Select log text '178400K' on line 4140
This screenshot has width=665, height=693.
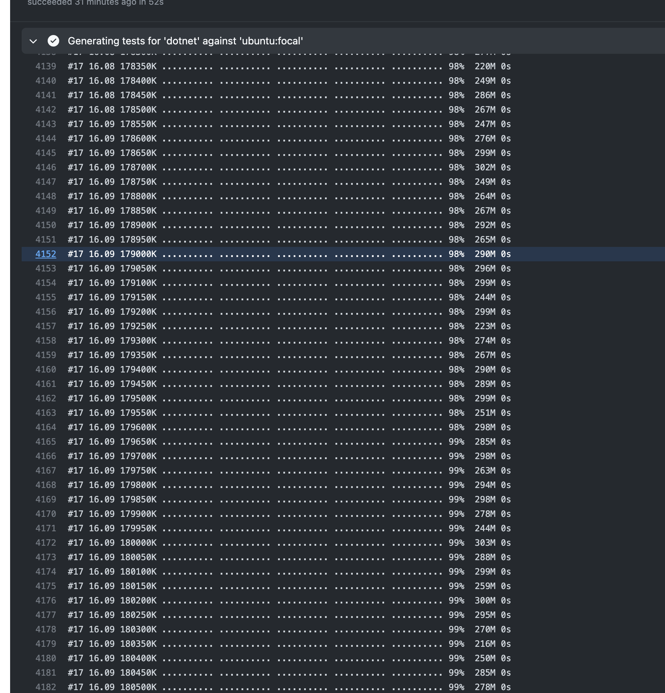[x=138, y=81]
